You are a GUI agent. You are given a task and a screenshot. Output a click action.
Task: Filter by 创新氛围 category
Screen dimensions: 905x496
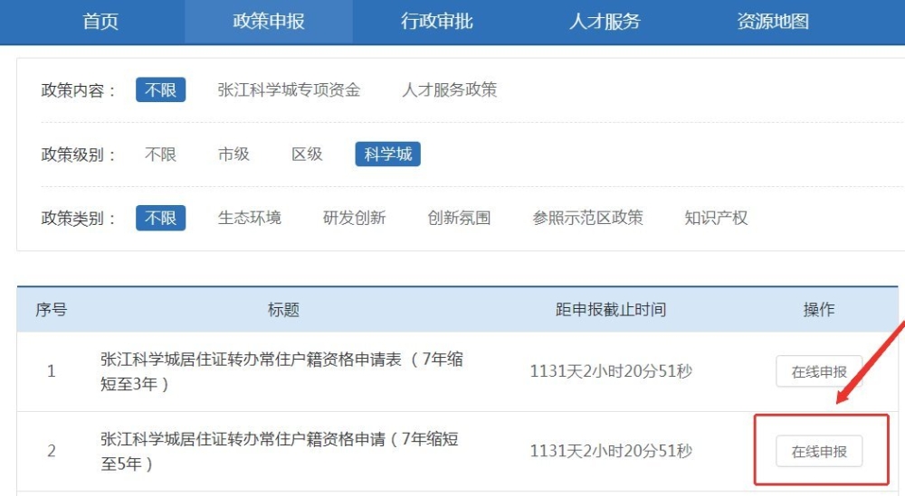(459, 218)
